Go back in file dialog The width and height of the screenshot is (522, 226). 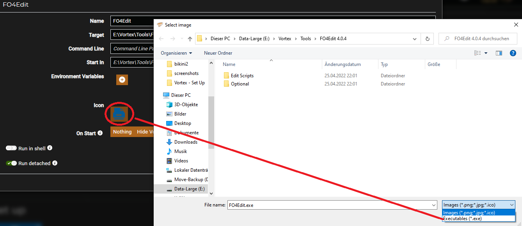162,39
